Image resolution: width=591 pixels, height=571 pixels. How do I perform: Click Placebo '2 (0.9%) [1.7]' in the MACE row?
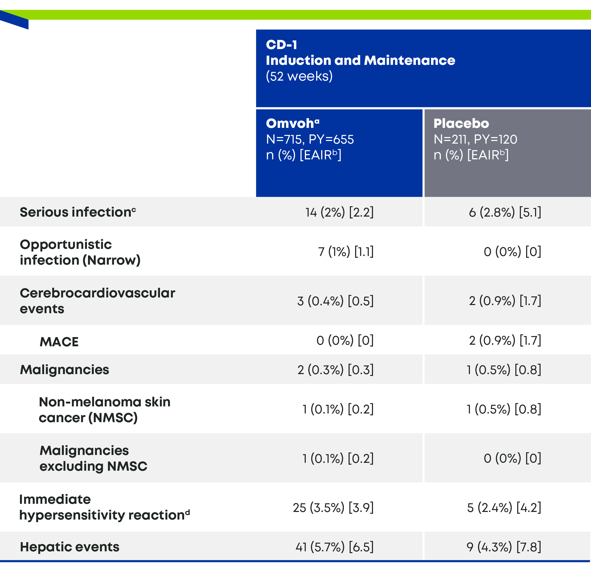click(505, 340)
